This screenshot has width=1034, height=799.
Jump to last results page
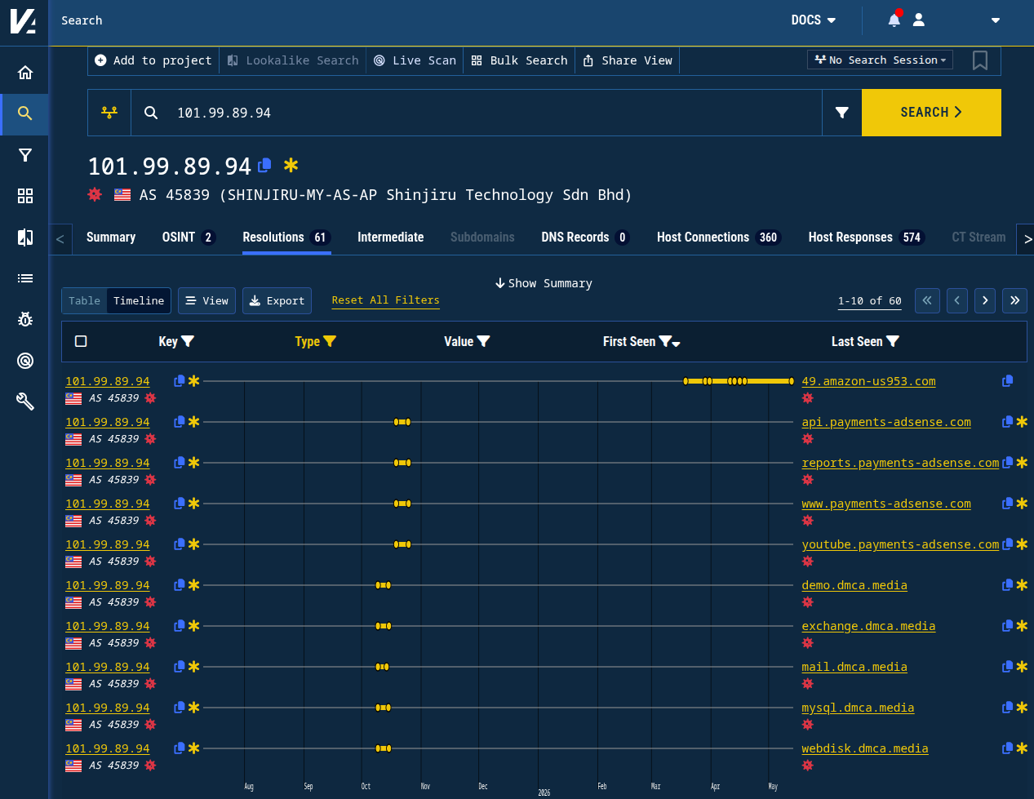pyautogui.click(x=1014, y=300)
